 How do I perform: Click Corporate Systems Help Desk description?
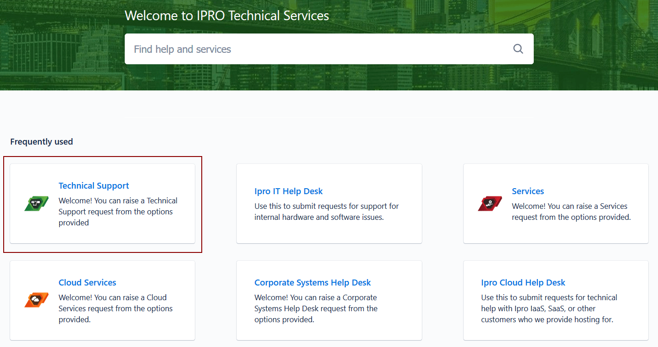click(x=316, y=308)
